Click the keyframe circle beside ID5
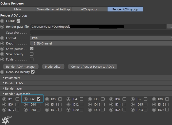This screenshot has width=172, height=125. tap(90, 99)
